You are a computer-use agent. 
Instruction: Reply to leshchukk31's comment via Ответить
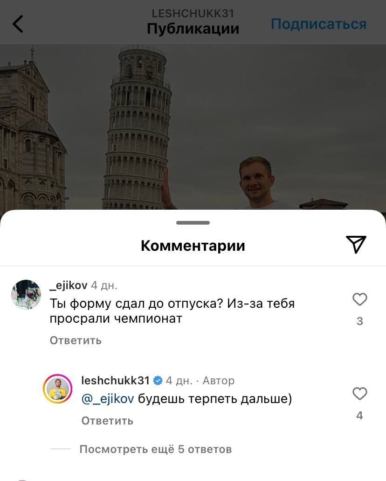coord(107,421)
